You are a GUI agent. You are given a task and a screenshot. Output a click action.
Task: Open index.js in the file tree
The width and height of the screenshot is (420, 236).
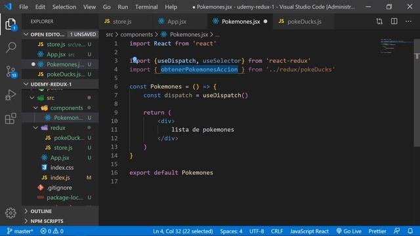click(60, 178)
